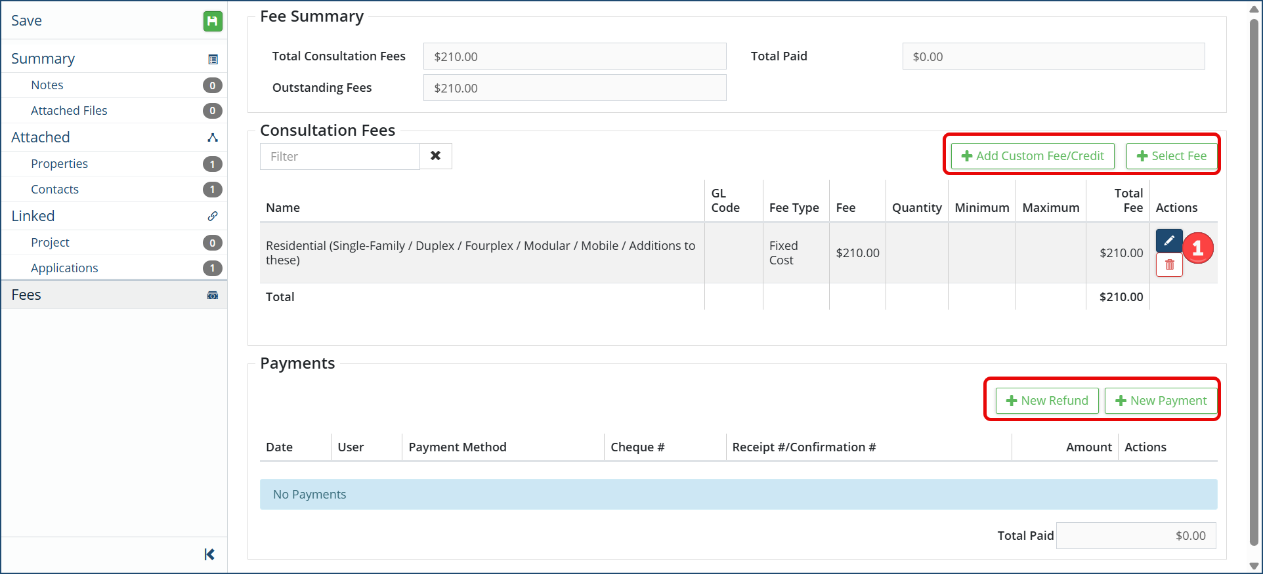Click the New Payment button
This screenshot has width=1263, height=574.
pos(1161,401)
